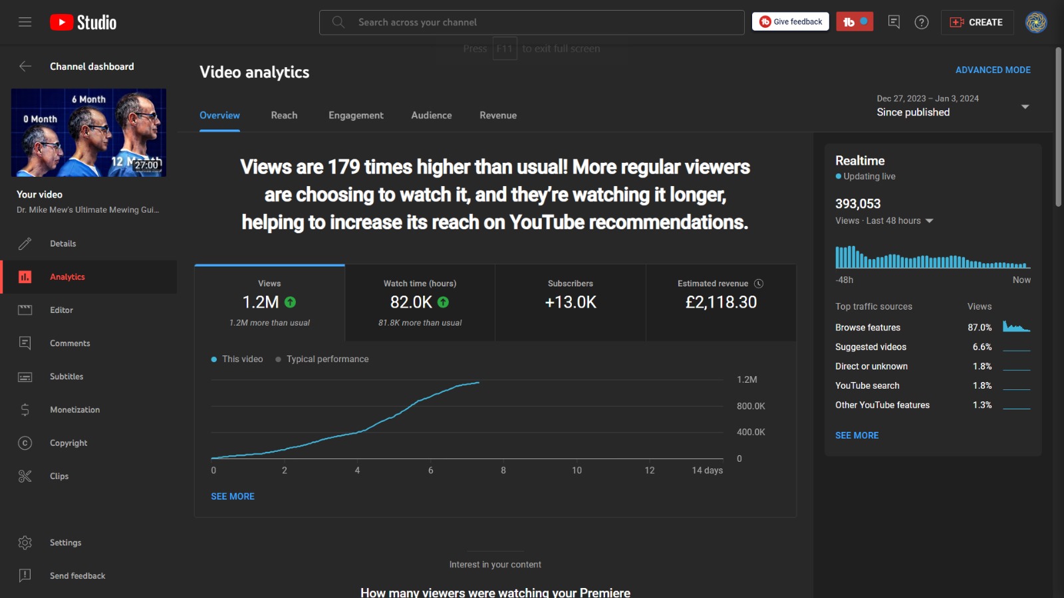The height and width of the screenshot is (598, 1064).
Task: Click the Analytics bar chart icon
Action: pyautogui.click(x=25, y=277)
